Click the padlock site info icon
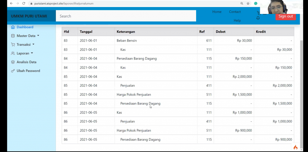Viewport: 308px width, 152px height. (x=31, y=4)
